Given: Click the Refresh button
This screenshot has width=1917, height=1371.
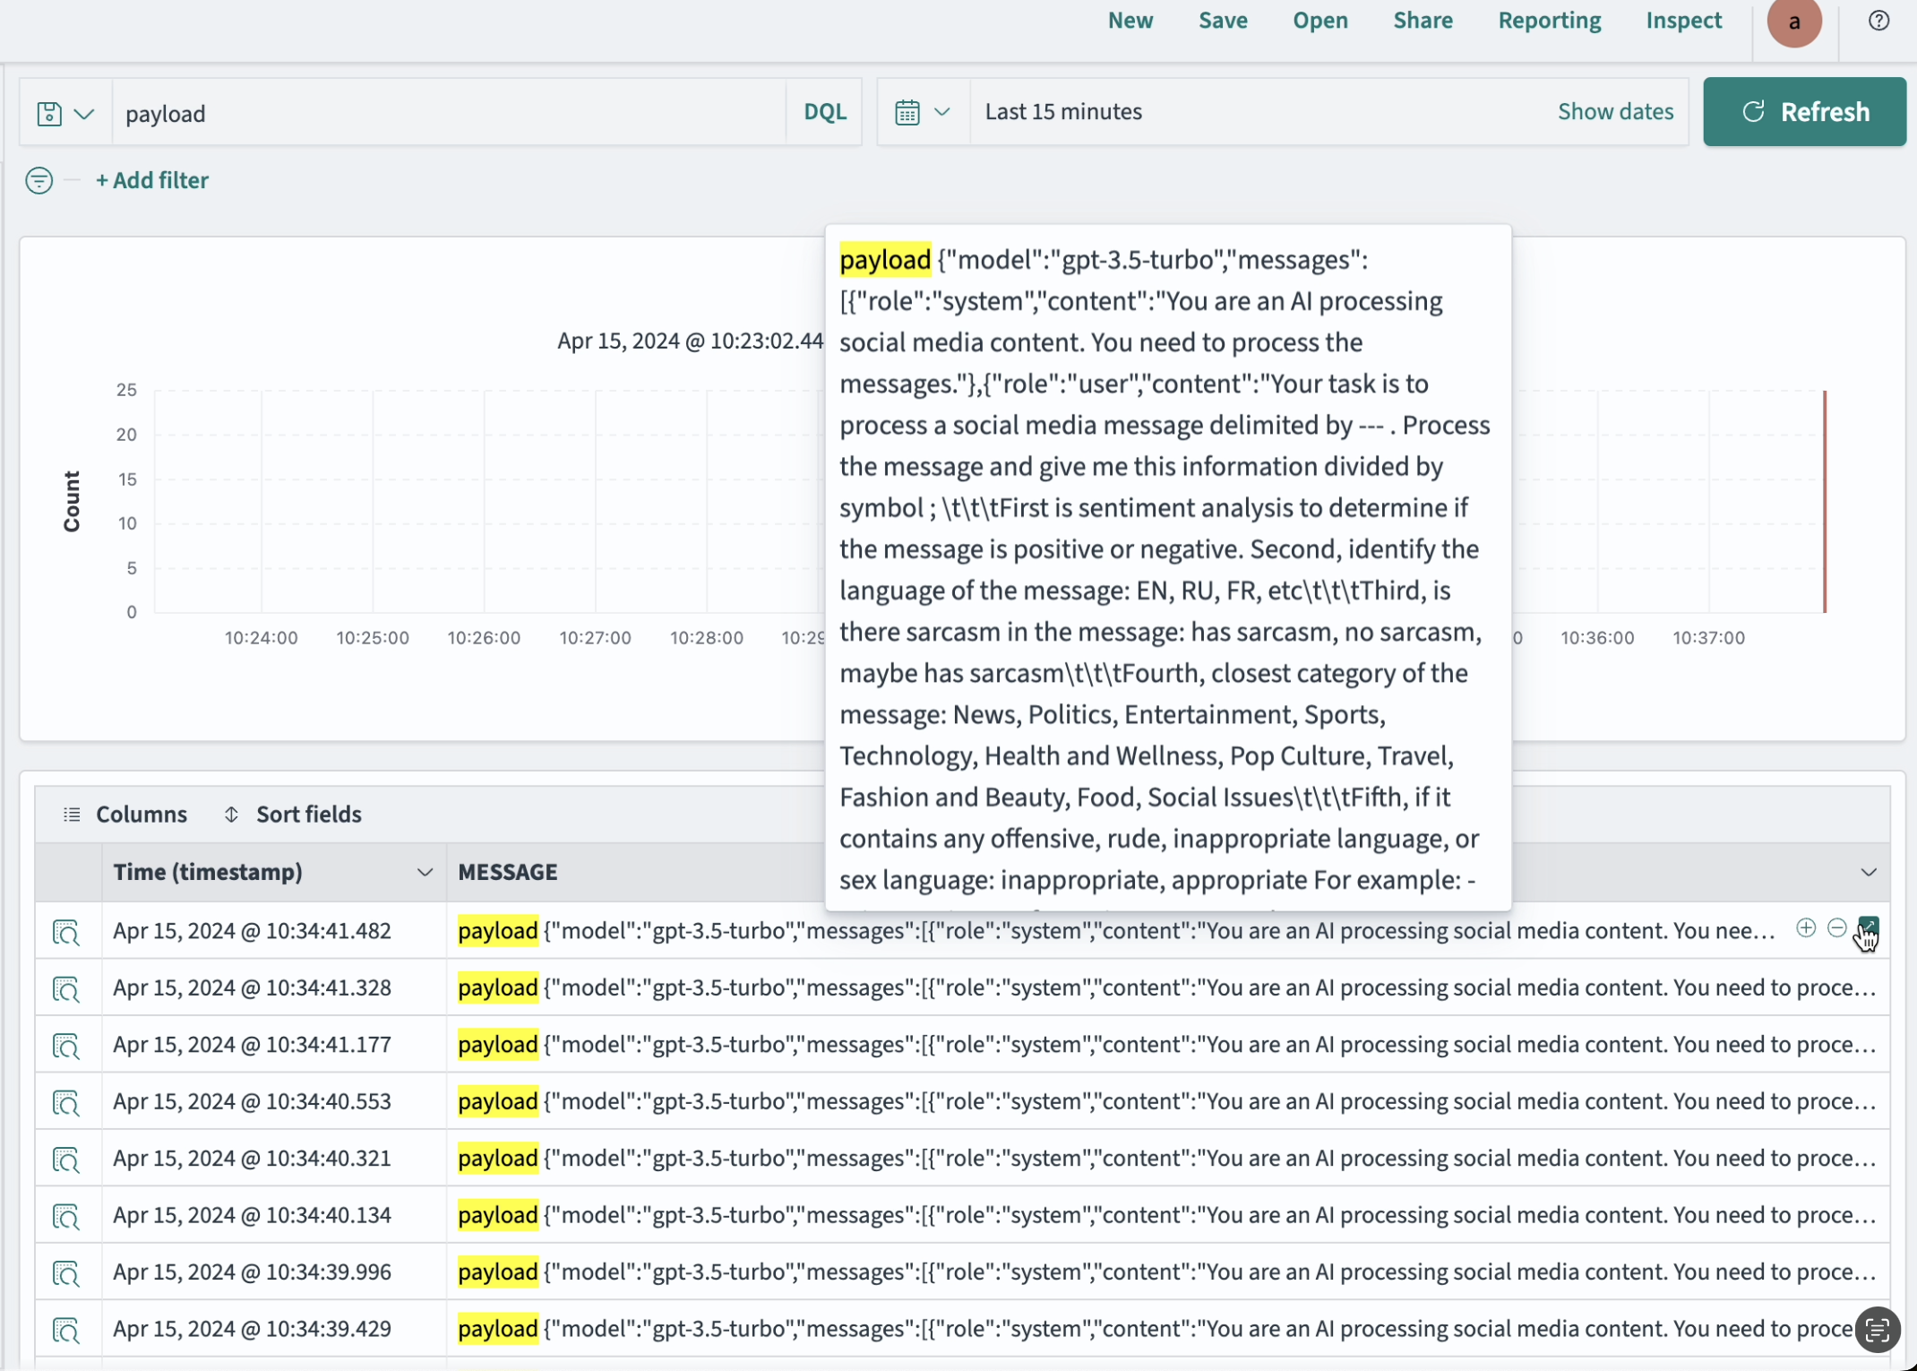Looking at the screenshot, I should [1804, 111].
